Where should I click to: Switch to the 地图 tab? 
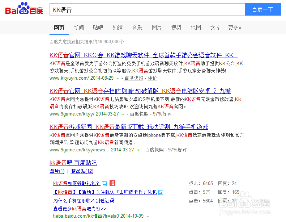tap(196, 28)
